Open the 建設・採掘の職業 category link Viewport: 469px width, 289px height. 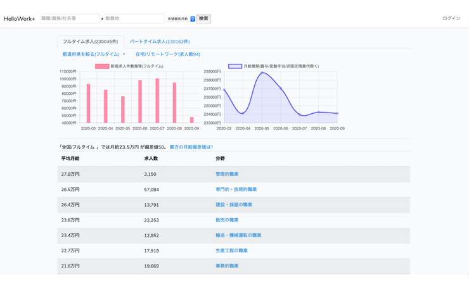point(234,205)
